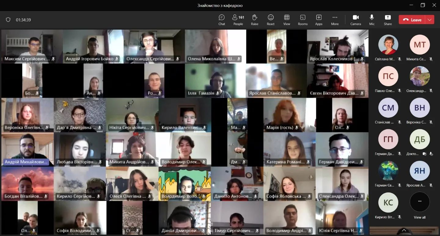Select the КС avatar of Кирило Віт...

[388, 202]
